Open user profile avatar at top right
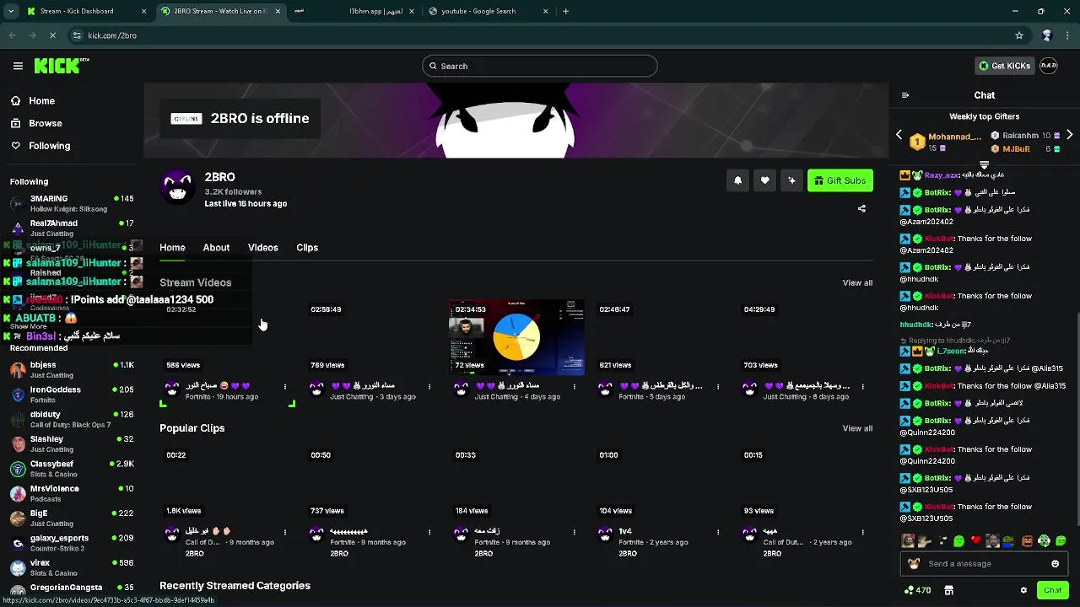Image resolution: width=1080 pixels, height=607 pixels. [1049, 66]
